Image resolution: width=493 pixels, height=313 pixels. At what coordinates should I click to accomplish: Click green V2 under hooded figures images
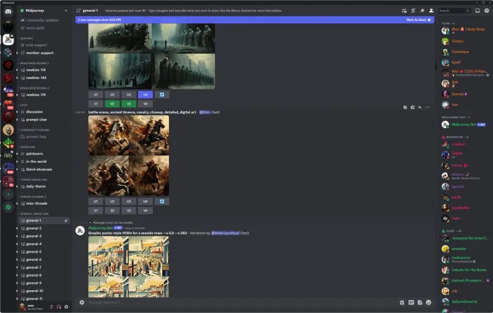112,104
